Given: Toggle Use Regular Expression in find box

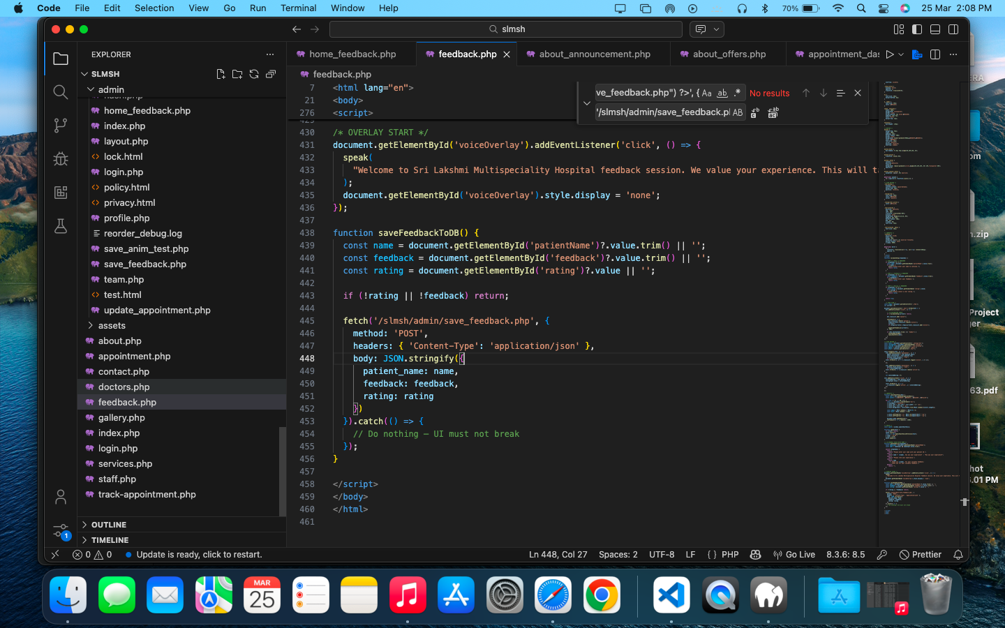Looking at the screenshot, I should 737,93.
